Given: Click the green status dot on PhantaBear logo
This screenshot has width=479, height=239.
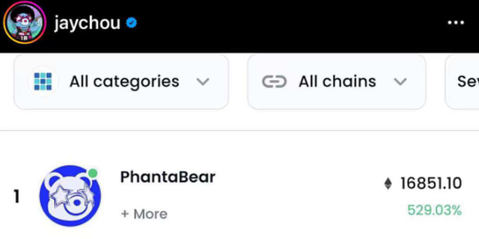Looking at the screenshot, I should (93, 173).
